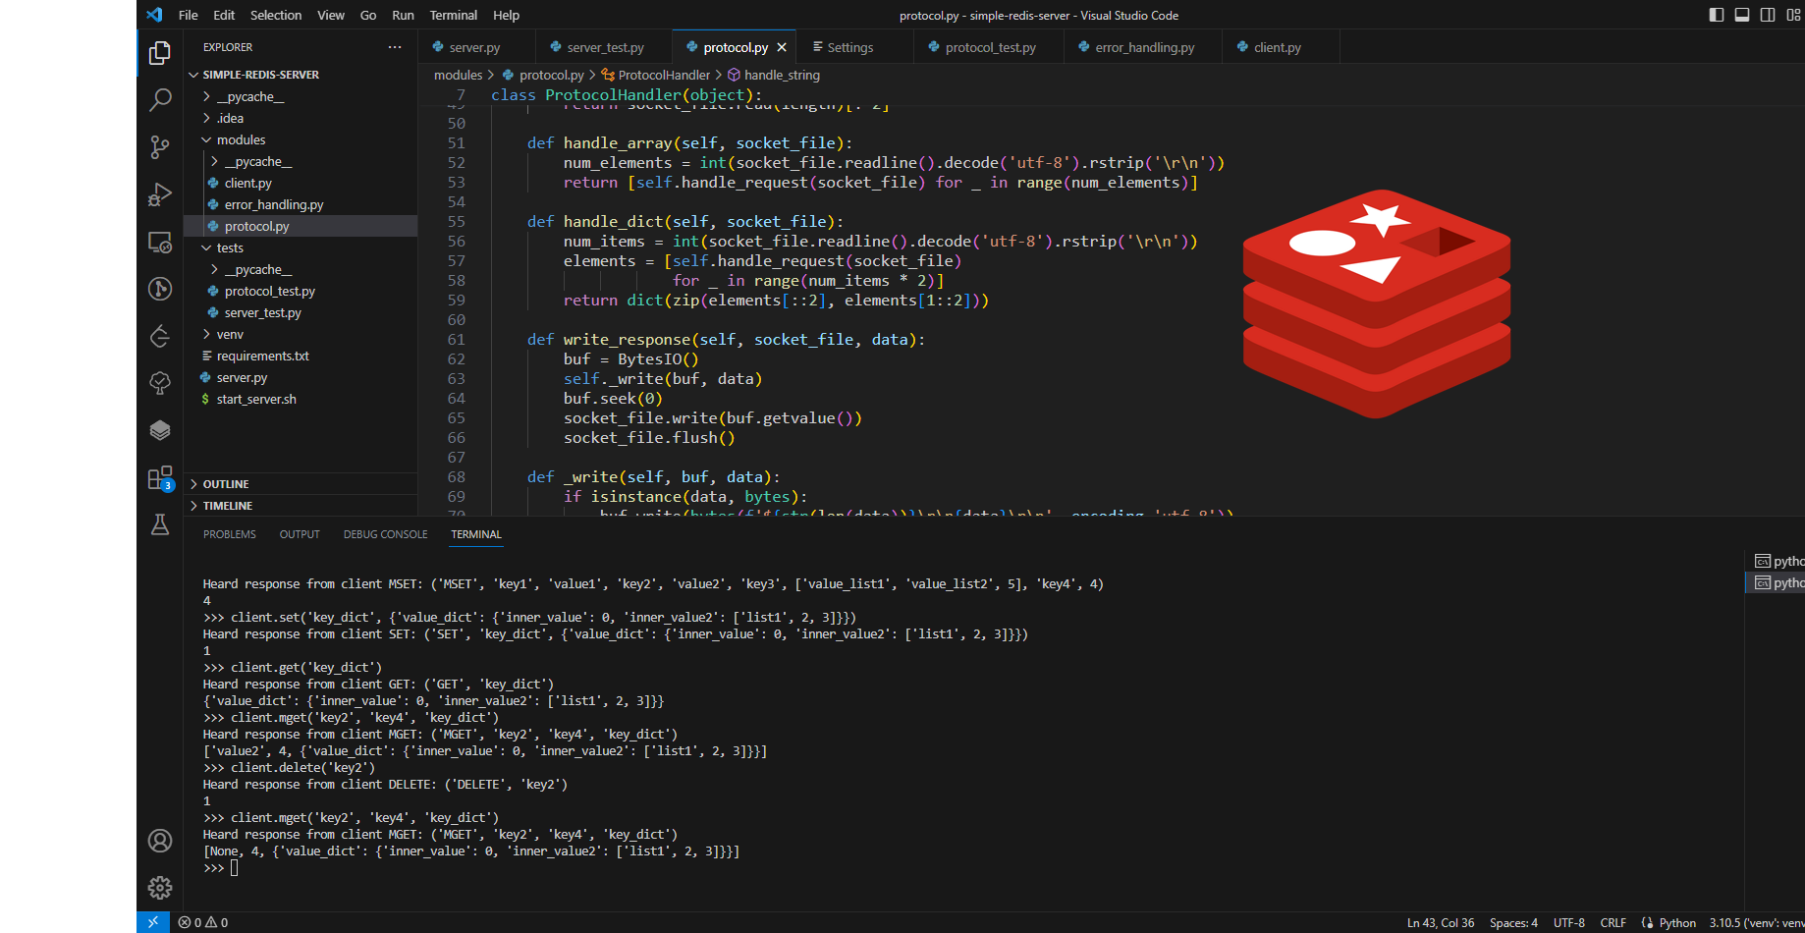Toggle the primary sidebar layout button
The height and width of the screenshot is (933, 1805).
(1717, 15)
